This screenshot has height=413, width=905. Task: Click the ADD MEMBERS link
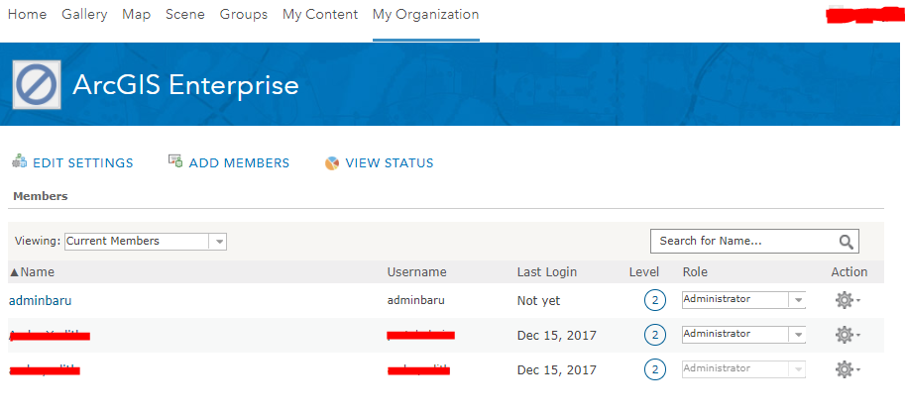[x=239, y=163]
